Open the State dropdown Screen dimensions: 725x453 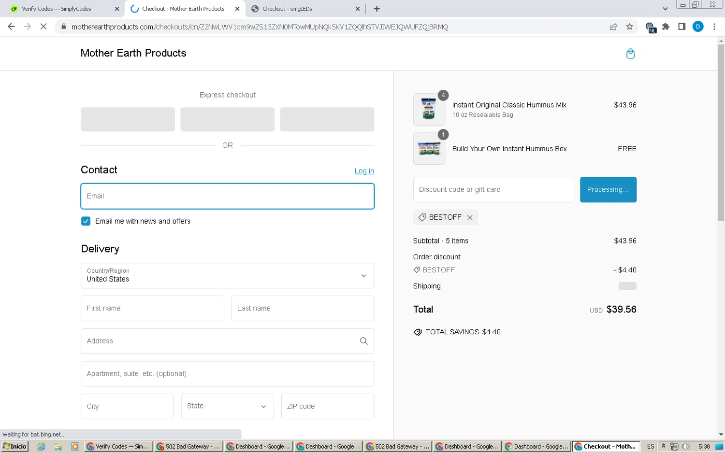point(227,406)
